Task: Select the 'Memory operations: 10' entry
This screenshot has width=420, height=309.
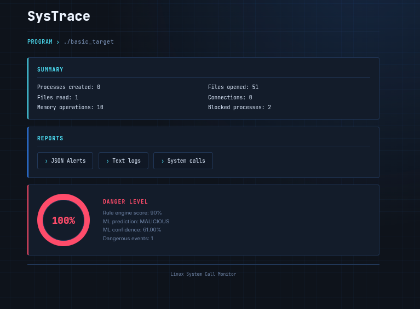Action: pos(70,108)
